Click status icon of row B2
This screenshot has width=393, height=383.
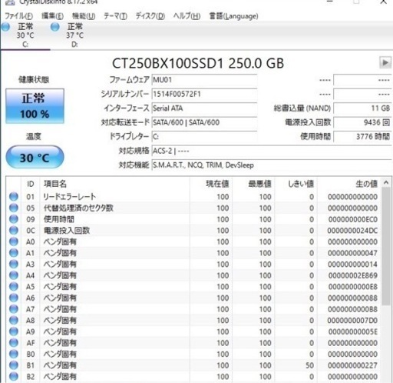tap(14, 377)
